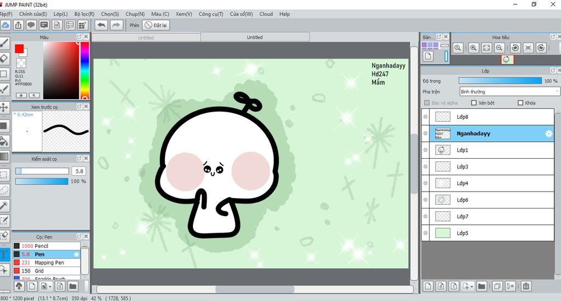
Task: Select the Gradient tool
Action: tap(4, 157)
